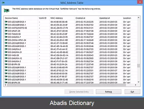Select MAC address 00-AE-85-60-53-08
The width and height of the screenshot is (144, 109).
pyautogui.click(x=59, y=73)
